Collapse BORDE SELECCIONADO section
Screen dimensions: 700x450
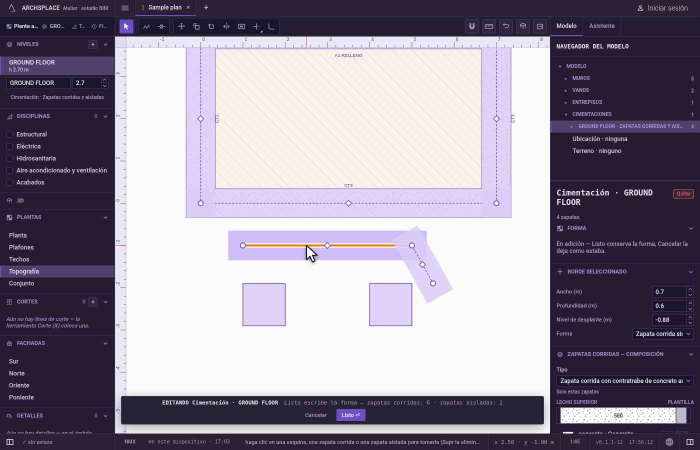click(x=691, y=272)
